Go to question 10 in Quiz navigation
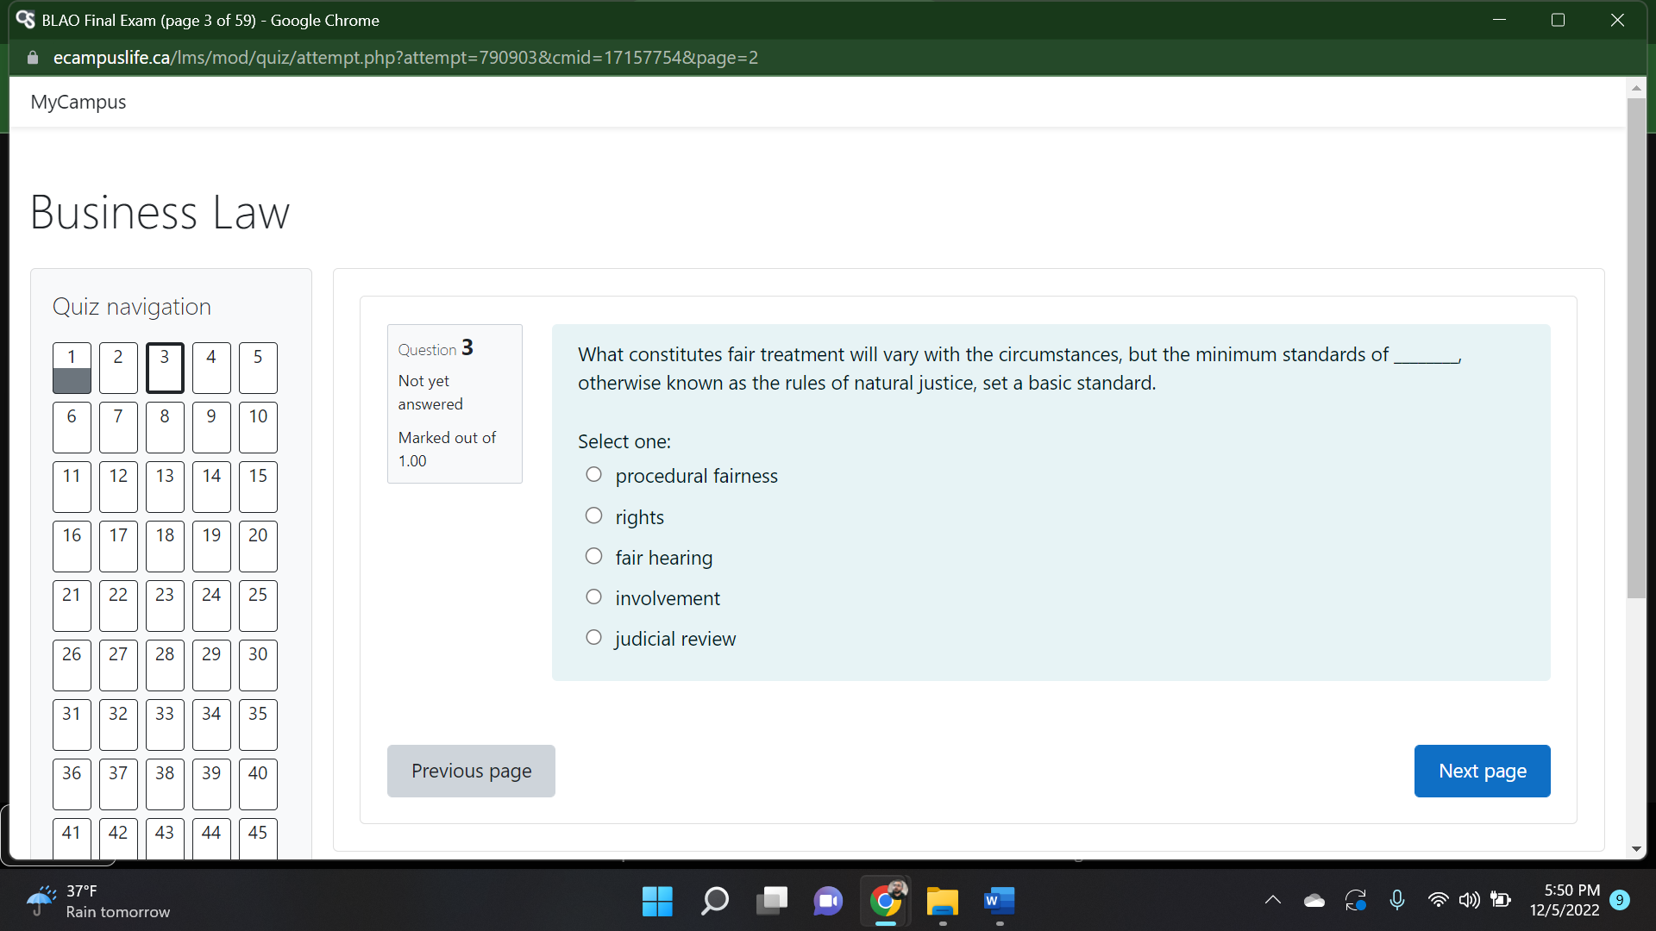Viewport: 1656px width, 931px height. pos(258,427)
